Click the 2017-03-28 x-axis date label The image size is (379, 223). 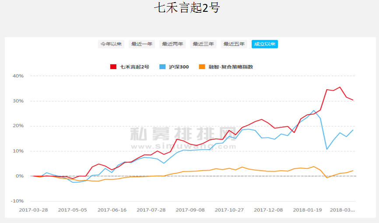[33, 210]
